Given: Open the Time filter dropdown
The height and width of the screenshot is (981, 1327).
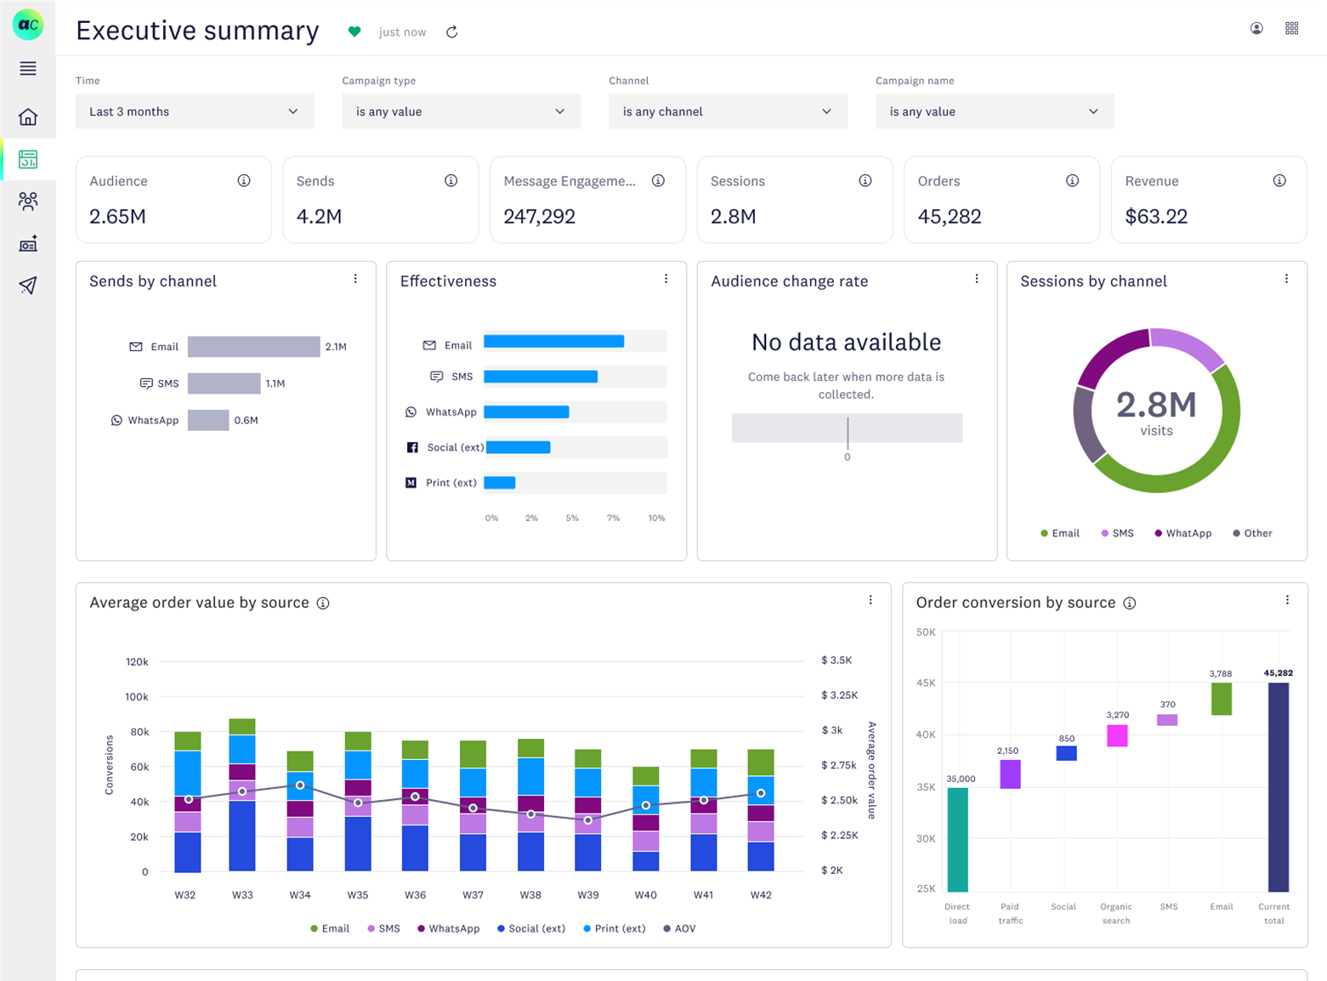Looking at the screenshot, I should click(194, 111).
